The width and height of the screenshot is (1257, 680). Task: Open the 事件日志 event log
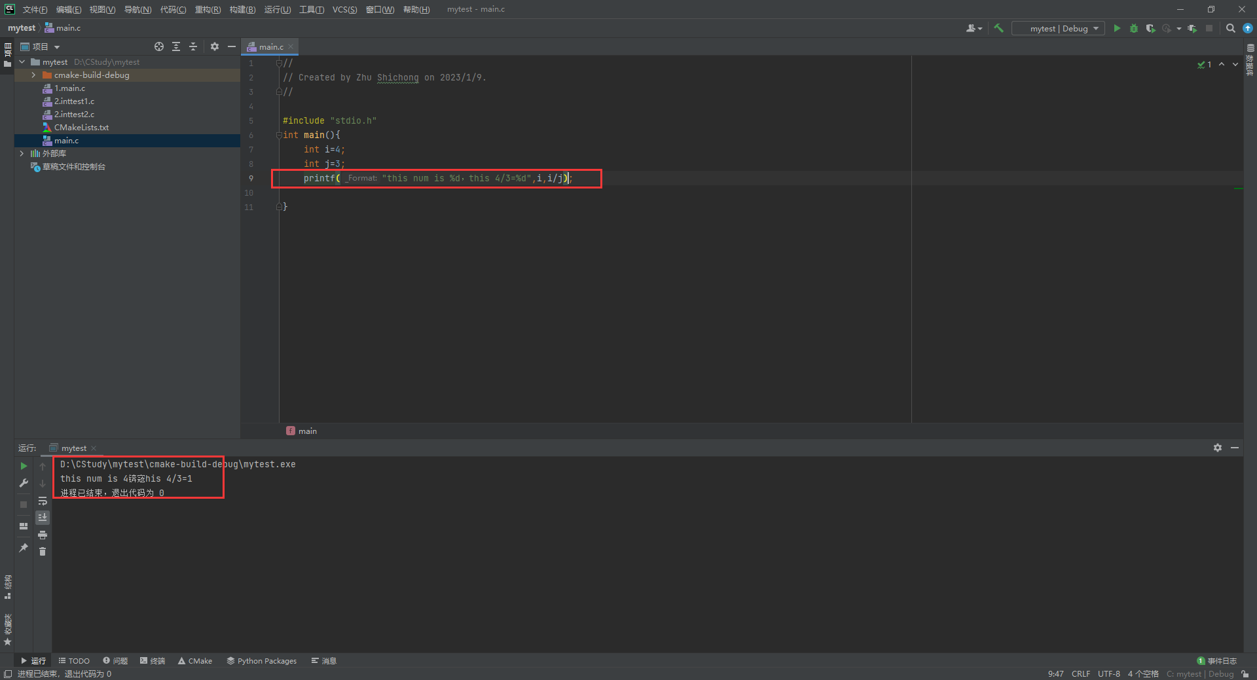[x=1217, y=661]
